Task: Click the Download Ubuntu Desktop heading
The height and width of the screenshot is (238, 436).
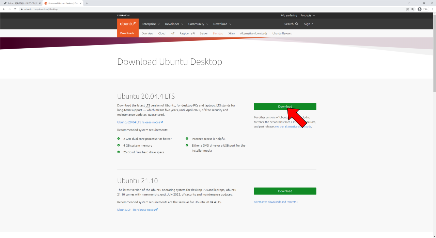Action: [170, 62]
